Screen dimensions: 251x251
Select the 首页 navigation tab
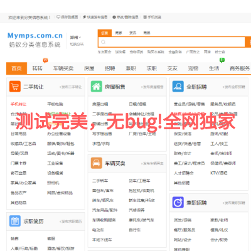[16, 68]
